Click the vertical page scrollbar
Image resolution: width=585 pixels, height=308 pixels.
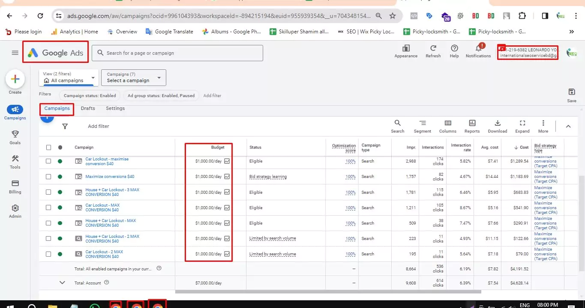582,223
